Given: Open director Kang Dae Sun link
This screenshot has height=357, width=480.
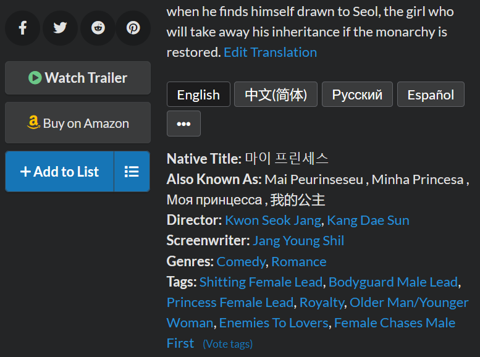Looking at the screenshot, I should pyautogui.click(x=368, y=220).
